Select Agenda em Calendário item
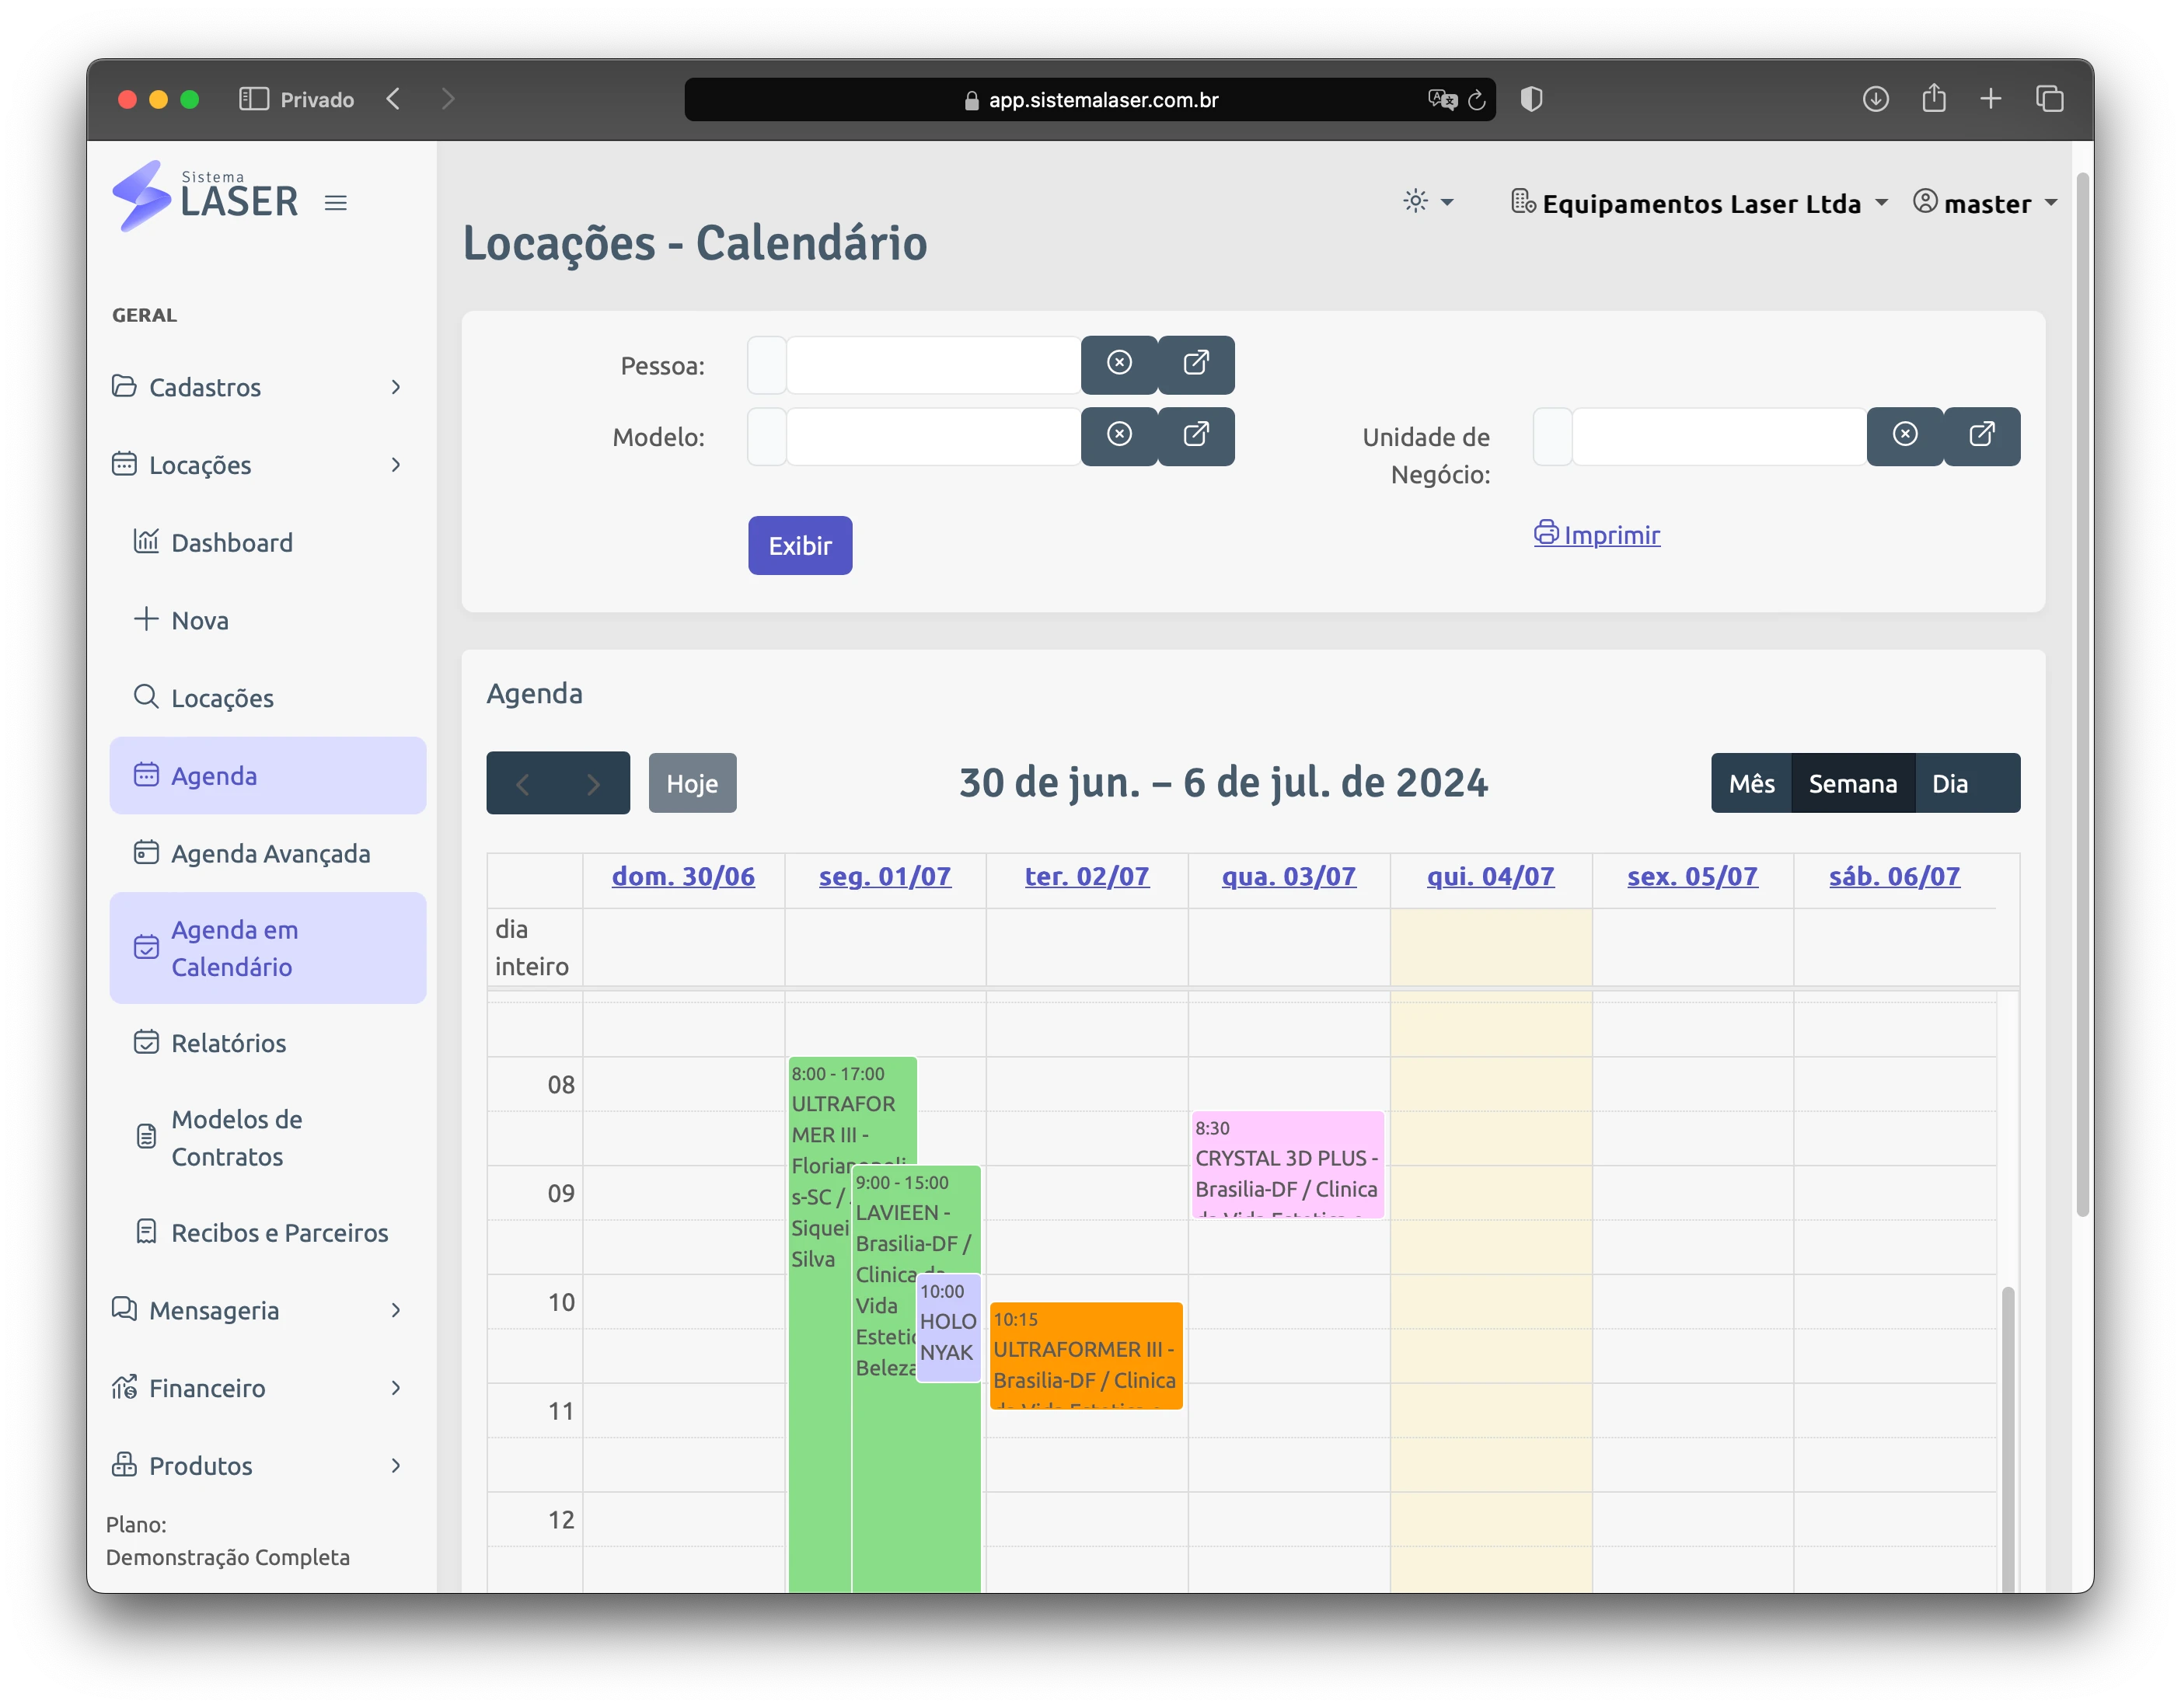 click(268, 948)
